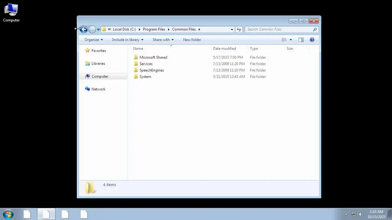Click the Favorites star icon

pyautogui.click(x=88, y=50)
